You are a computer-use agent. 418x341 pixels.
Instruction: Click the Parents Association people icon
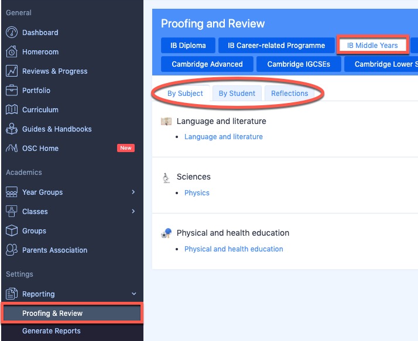click(x=12, y=250)
